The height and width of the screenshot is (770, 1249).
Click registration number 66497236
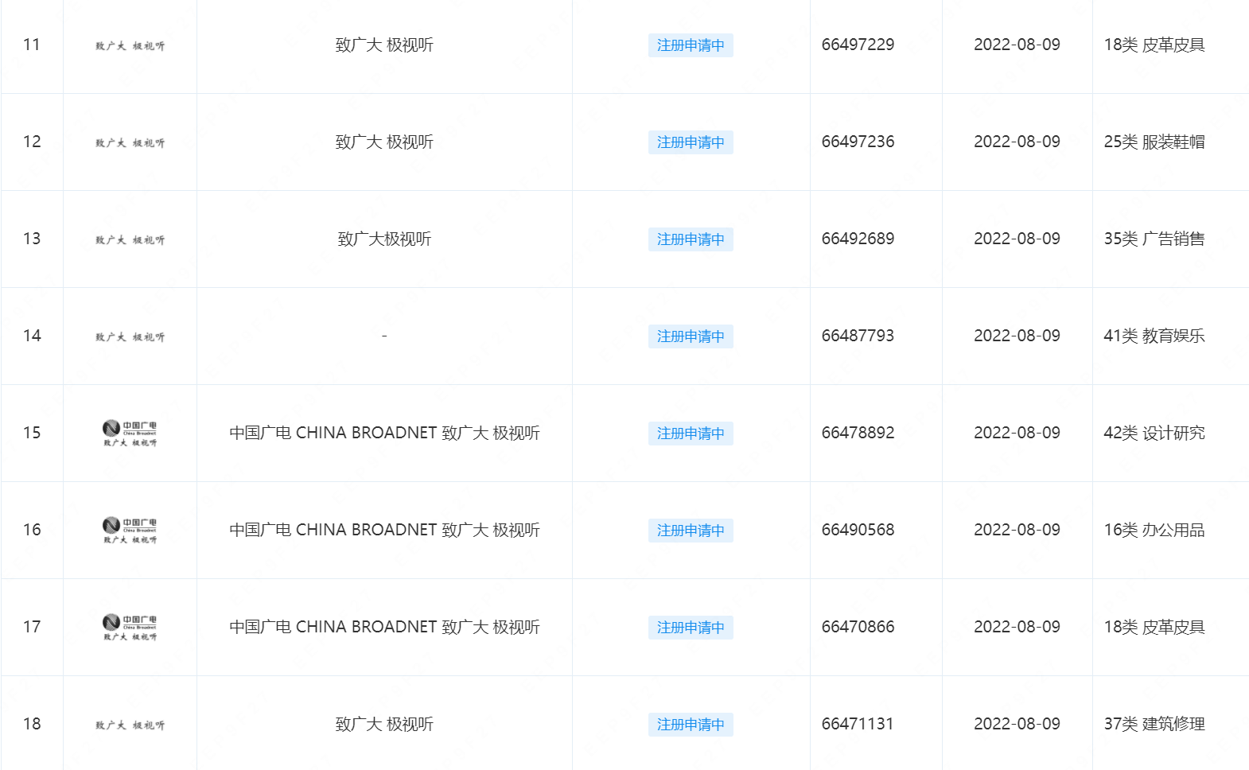click(x=858, y=142)
